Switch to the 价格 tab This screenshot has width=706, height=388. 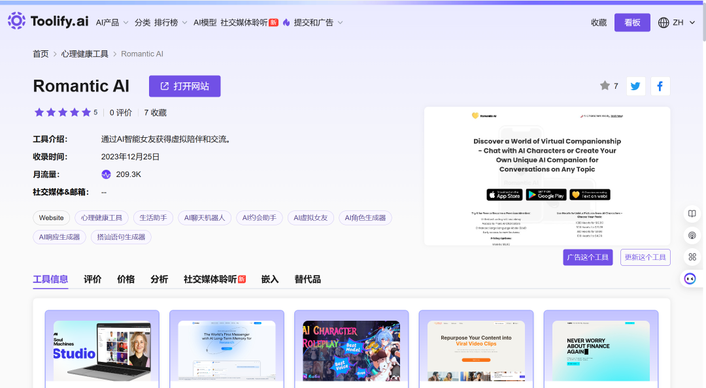[126, 280]
